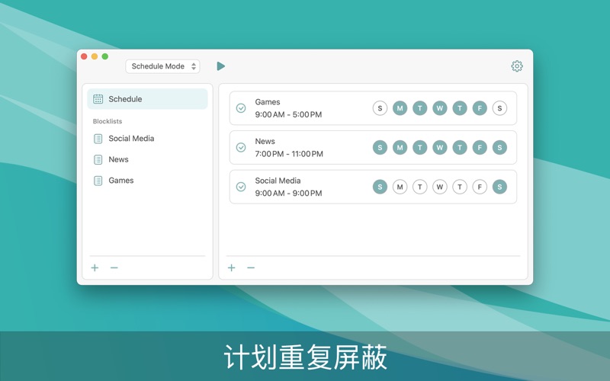Disable Thursday for the Games schedule
The height and width of the screenshot is (381, 610).
pyautogui.click(x=460, y=108)
